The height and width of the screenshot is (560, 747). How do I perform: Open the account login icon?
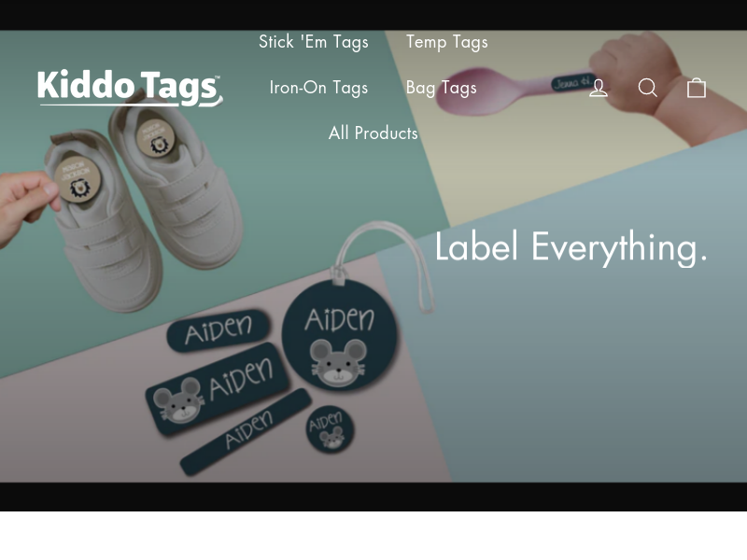pyautogui.click(x=598, y=88)
